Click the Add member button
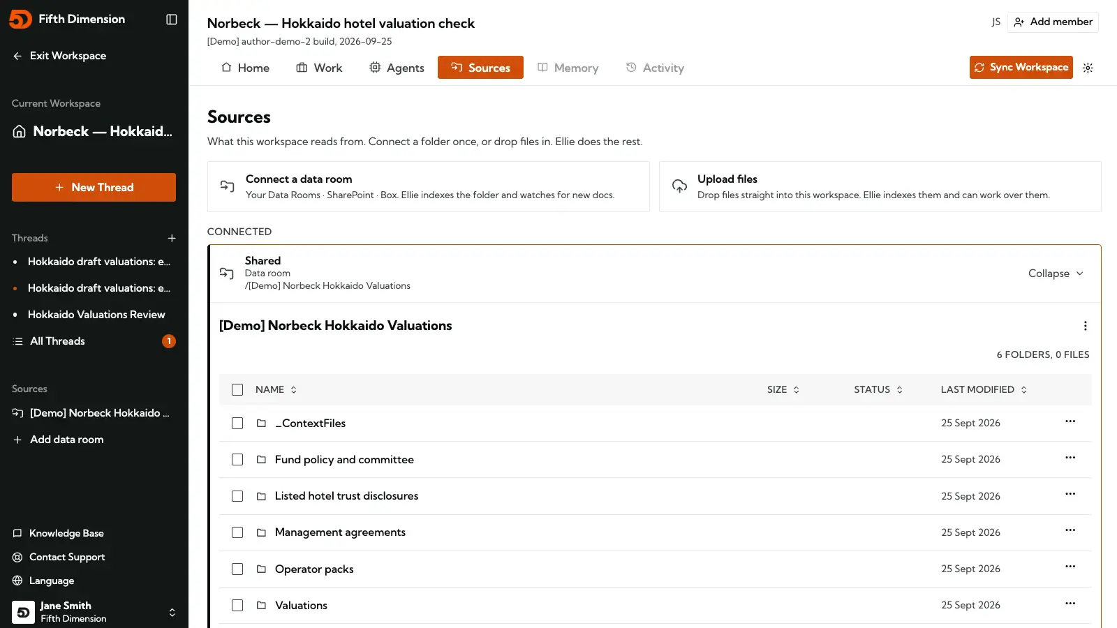 click(x=1053, y=22)
